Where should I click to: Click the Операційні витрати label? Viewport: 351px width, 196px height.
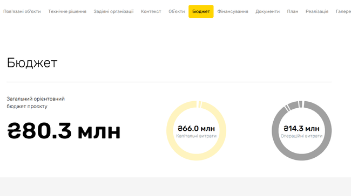point(301,136)
